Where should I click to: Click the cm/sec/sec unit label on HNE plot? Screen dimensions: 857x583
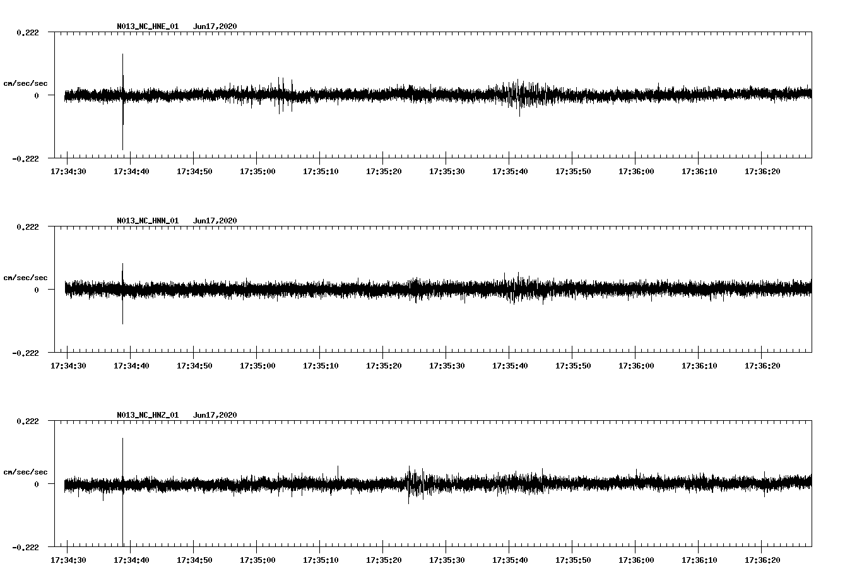coord(26,83)
